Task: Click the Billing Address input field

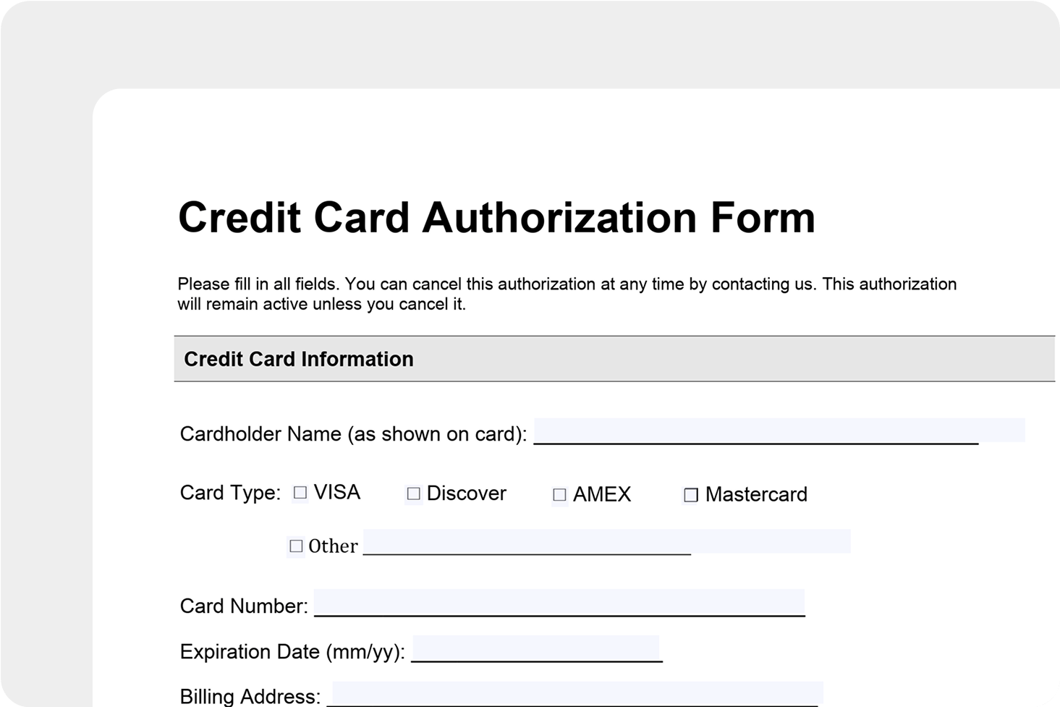Action: [x=577, y=693]
